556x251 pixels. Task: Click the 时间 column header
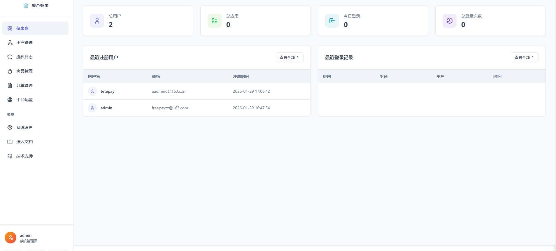[x=497, y=76]
